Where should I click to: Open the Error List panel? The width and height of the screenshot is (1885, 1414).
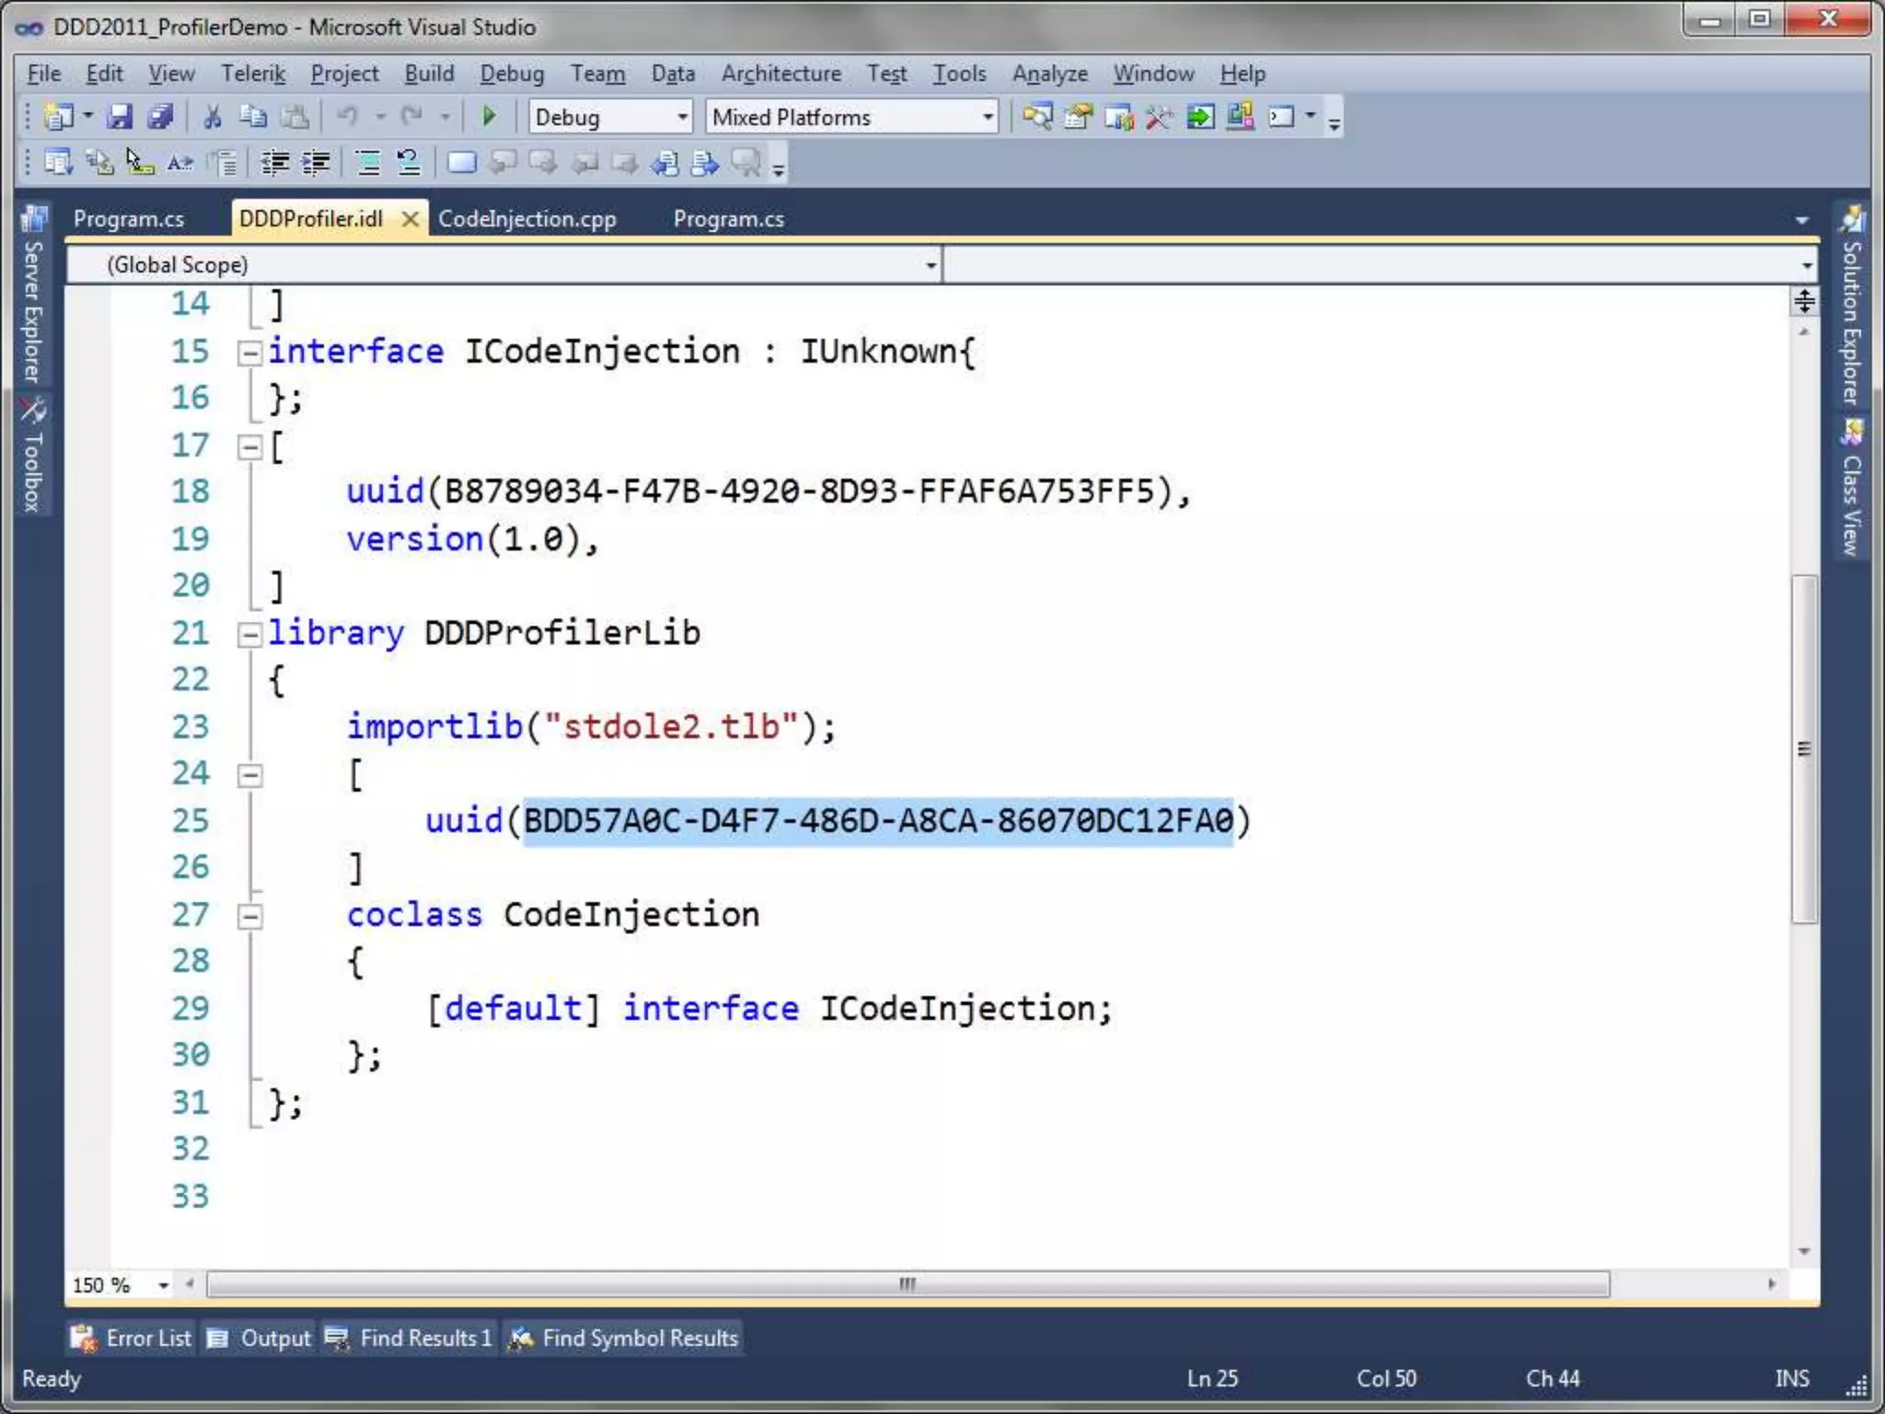[132, 1338]
